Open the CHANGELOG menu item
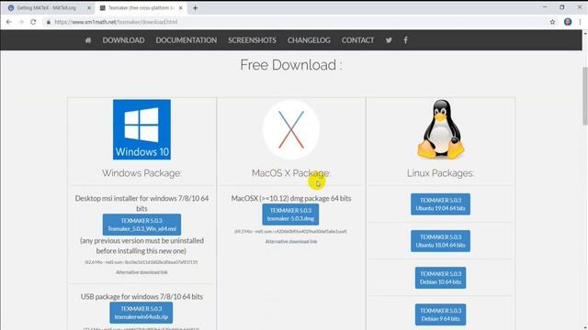Screen dimensions: 588x330 click(x=309, y=40)
